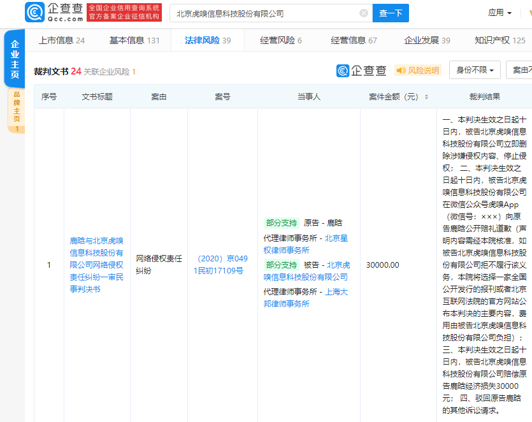Switch to the 经营信息 tab

354,40
